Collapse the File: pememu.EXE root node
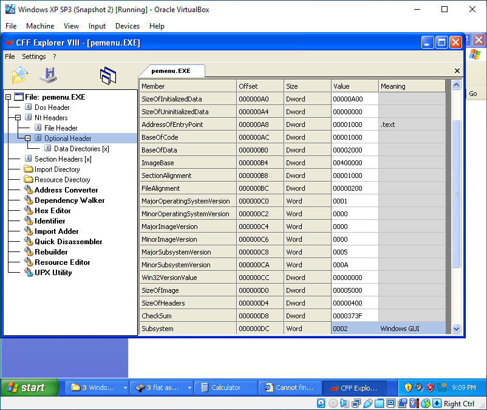Viewport: 487px width, 410px height. (9, 97)
